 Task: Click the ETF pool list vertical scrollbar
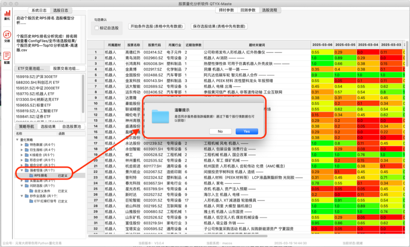pyautogui.click(x=83, y=94)
